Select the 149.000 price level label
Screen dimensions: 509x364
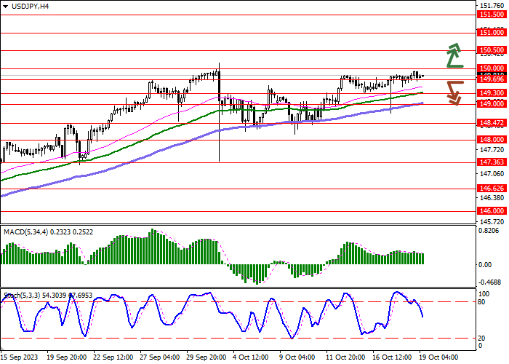click(492, 104)
